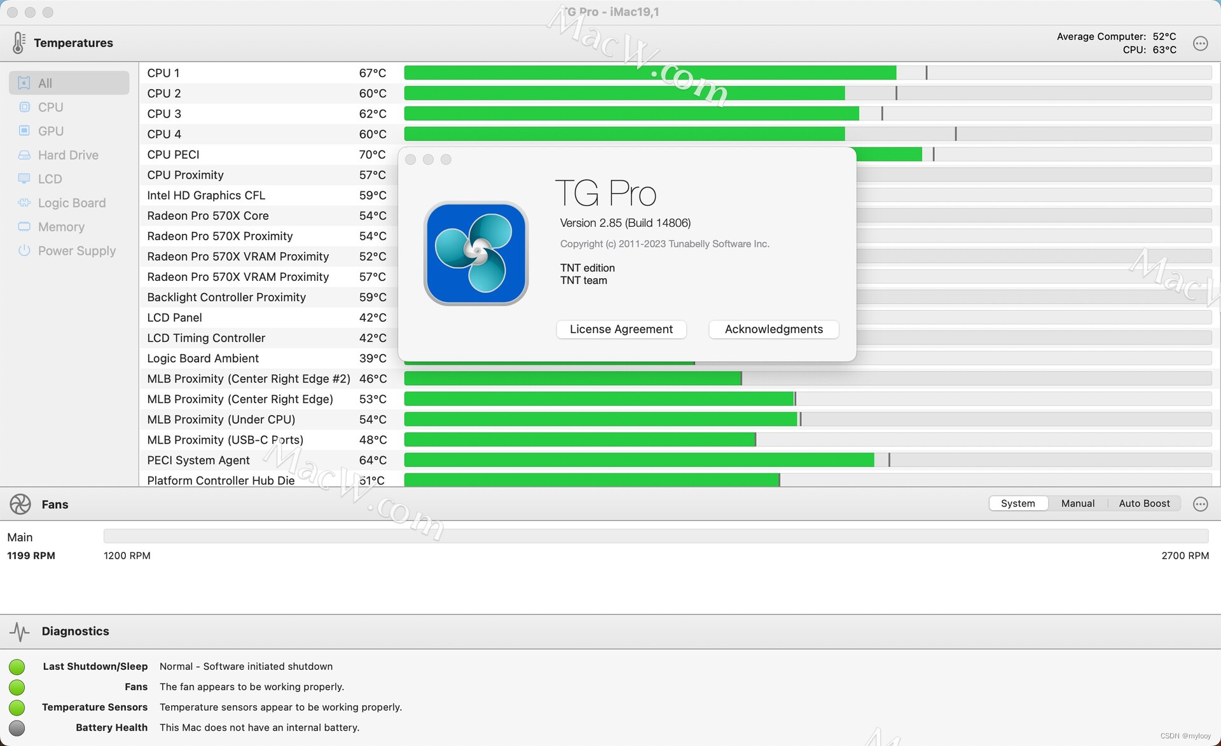The height and width of the screenshot is (746, 1221).
Task: Click PECI System Agent temperature bar
Action: (808, 460)
